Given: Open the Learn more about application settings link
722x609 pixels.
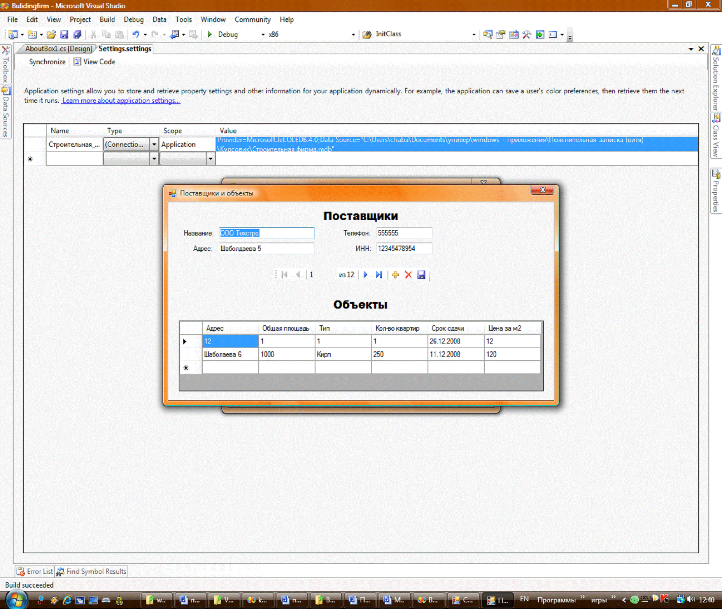Looking at the screenshot, I should (x=121, y=101).
